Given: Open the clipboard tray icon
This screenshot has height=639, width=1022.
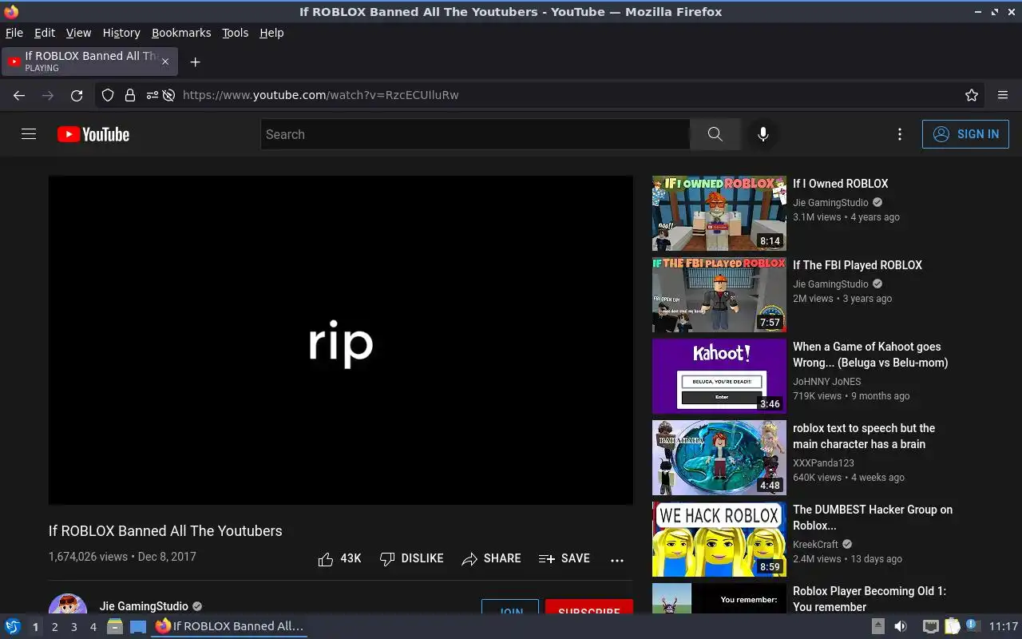Looking at the screenshot, I should coord(952,627).
